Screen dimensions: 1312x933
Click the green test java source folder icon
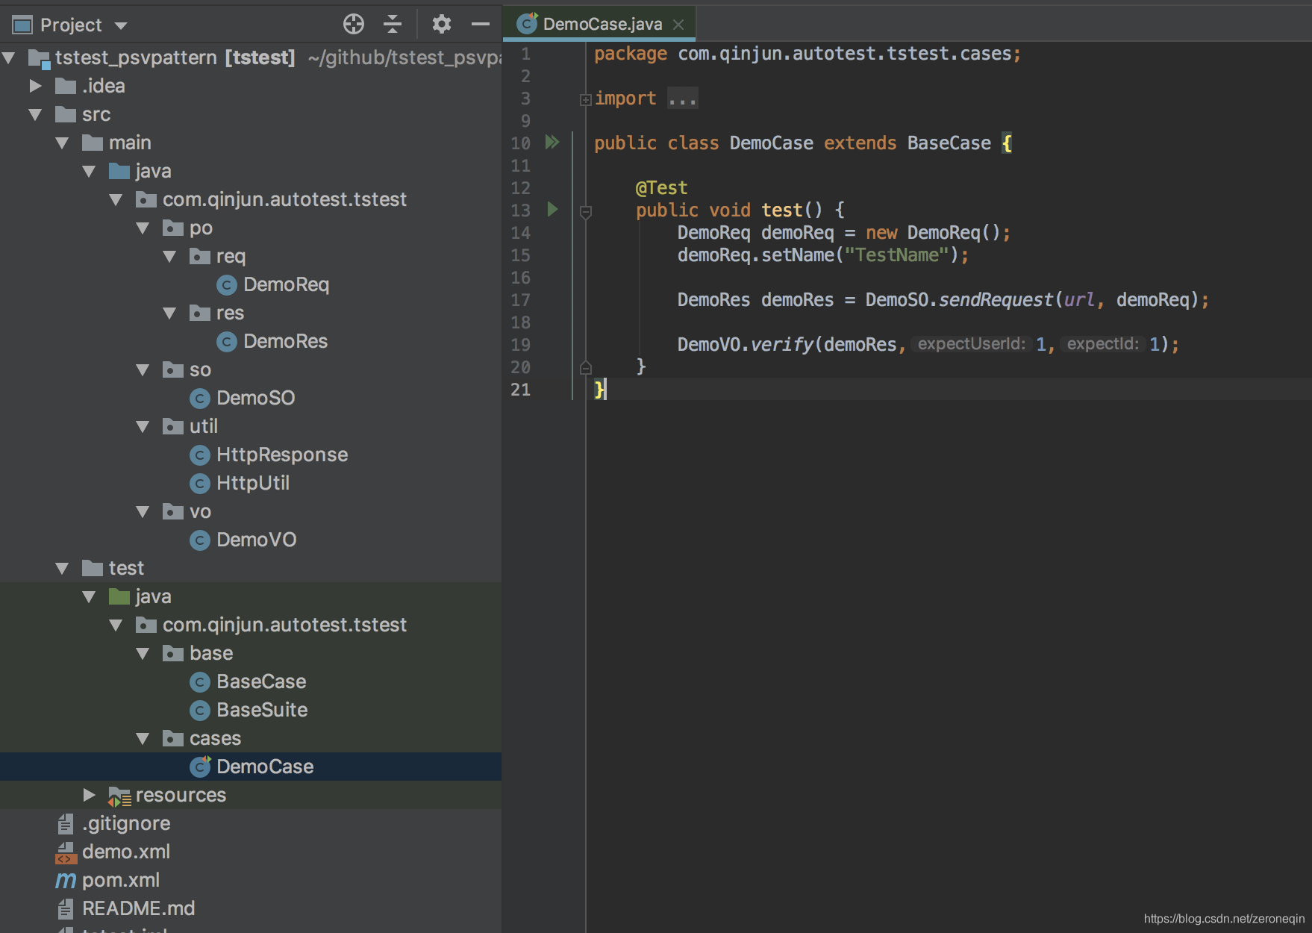pyautogui.click(x=119, y=596)
